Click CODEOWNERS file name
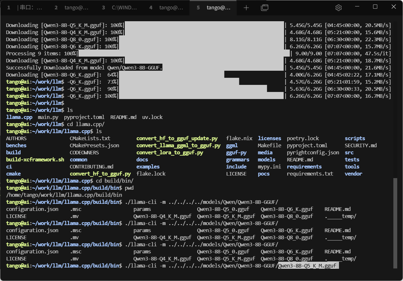Screen dimensions: 403x281 tap(84, 152)
